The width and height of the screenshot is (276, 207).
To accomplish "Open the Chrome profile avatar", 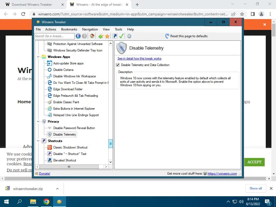I will pyautogui.click(x=261, y=14).
